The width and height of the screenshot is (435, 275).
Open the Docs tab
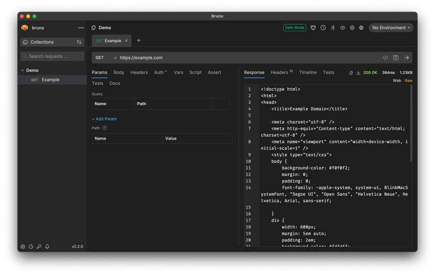115,83
